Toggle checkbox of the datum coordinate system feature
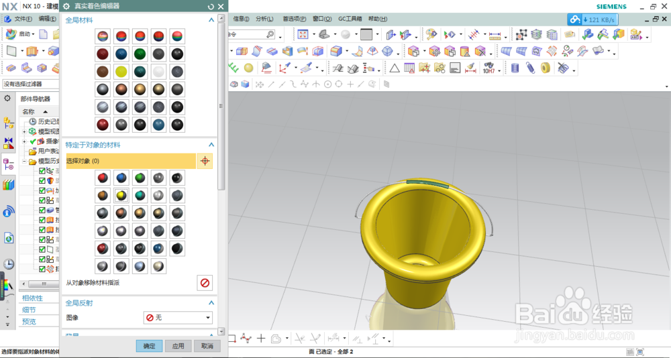Image resolution: width=671 pixels, height=358 pixels. point(42,171)
